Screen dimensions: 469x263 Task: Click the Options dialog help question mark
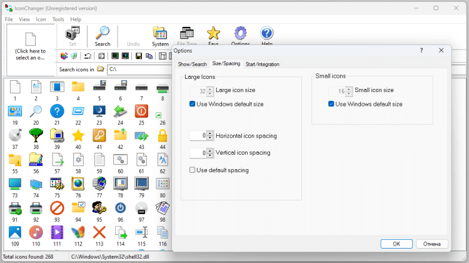[421, 50]
